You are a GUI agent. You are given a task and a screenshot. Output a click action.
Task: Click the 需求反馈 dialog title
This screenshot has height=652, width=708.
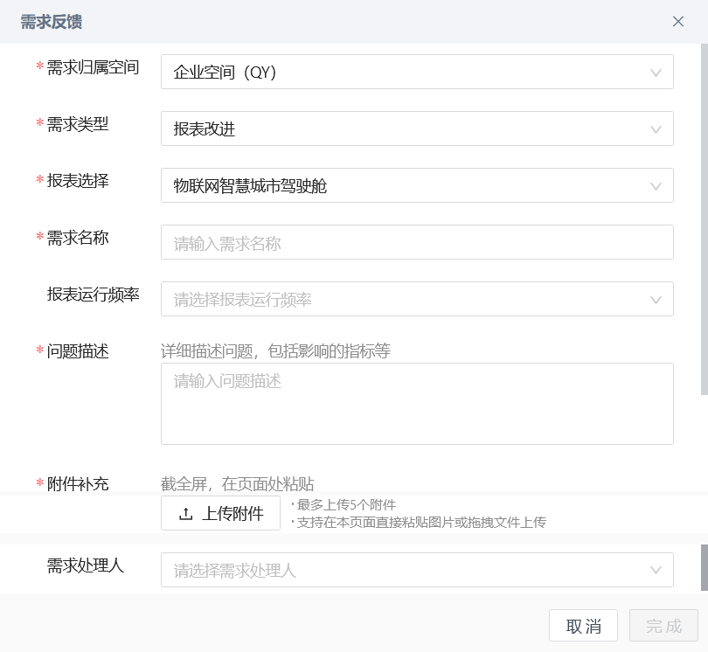[52, 22]
